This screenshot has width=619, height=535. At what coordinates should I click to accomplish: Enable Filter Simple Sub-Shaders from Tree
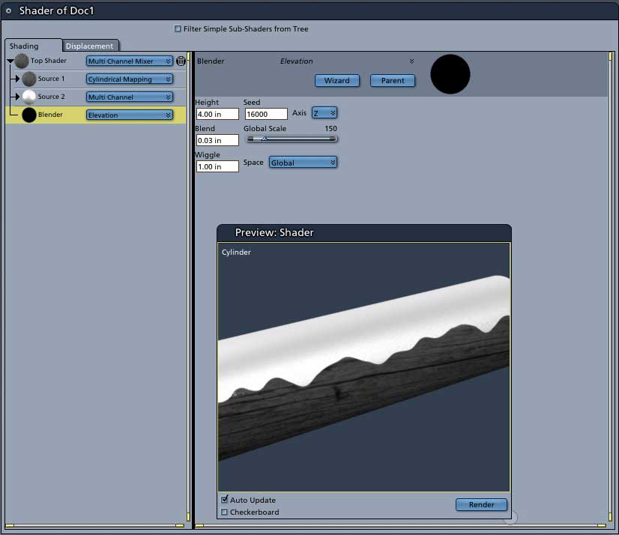[178, 28]
